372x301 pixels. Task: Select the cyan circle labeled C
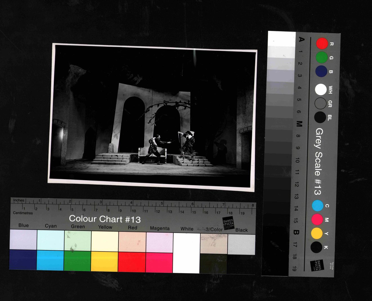click(x=317, y=206)
